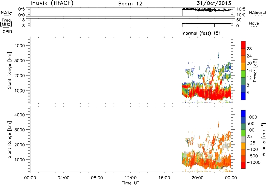Click the 'N.Search' legend label
The image size is (267, 185).
point(258,12)
